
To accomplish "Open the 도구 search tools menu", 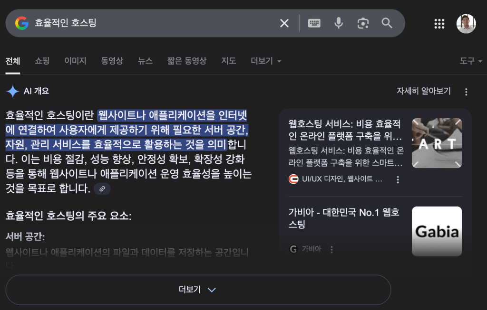I will (x=468, y=61).
